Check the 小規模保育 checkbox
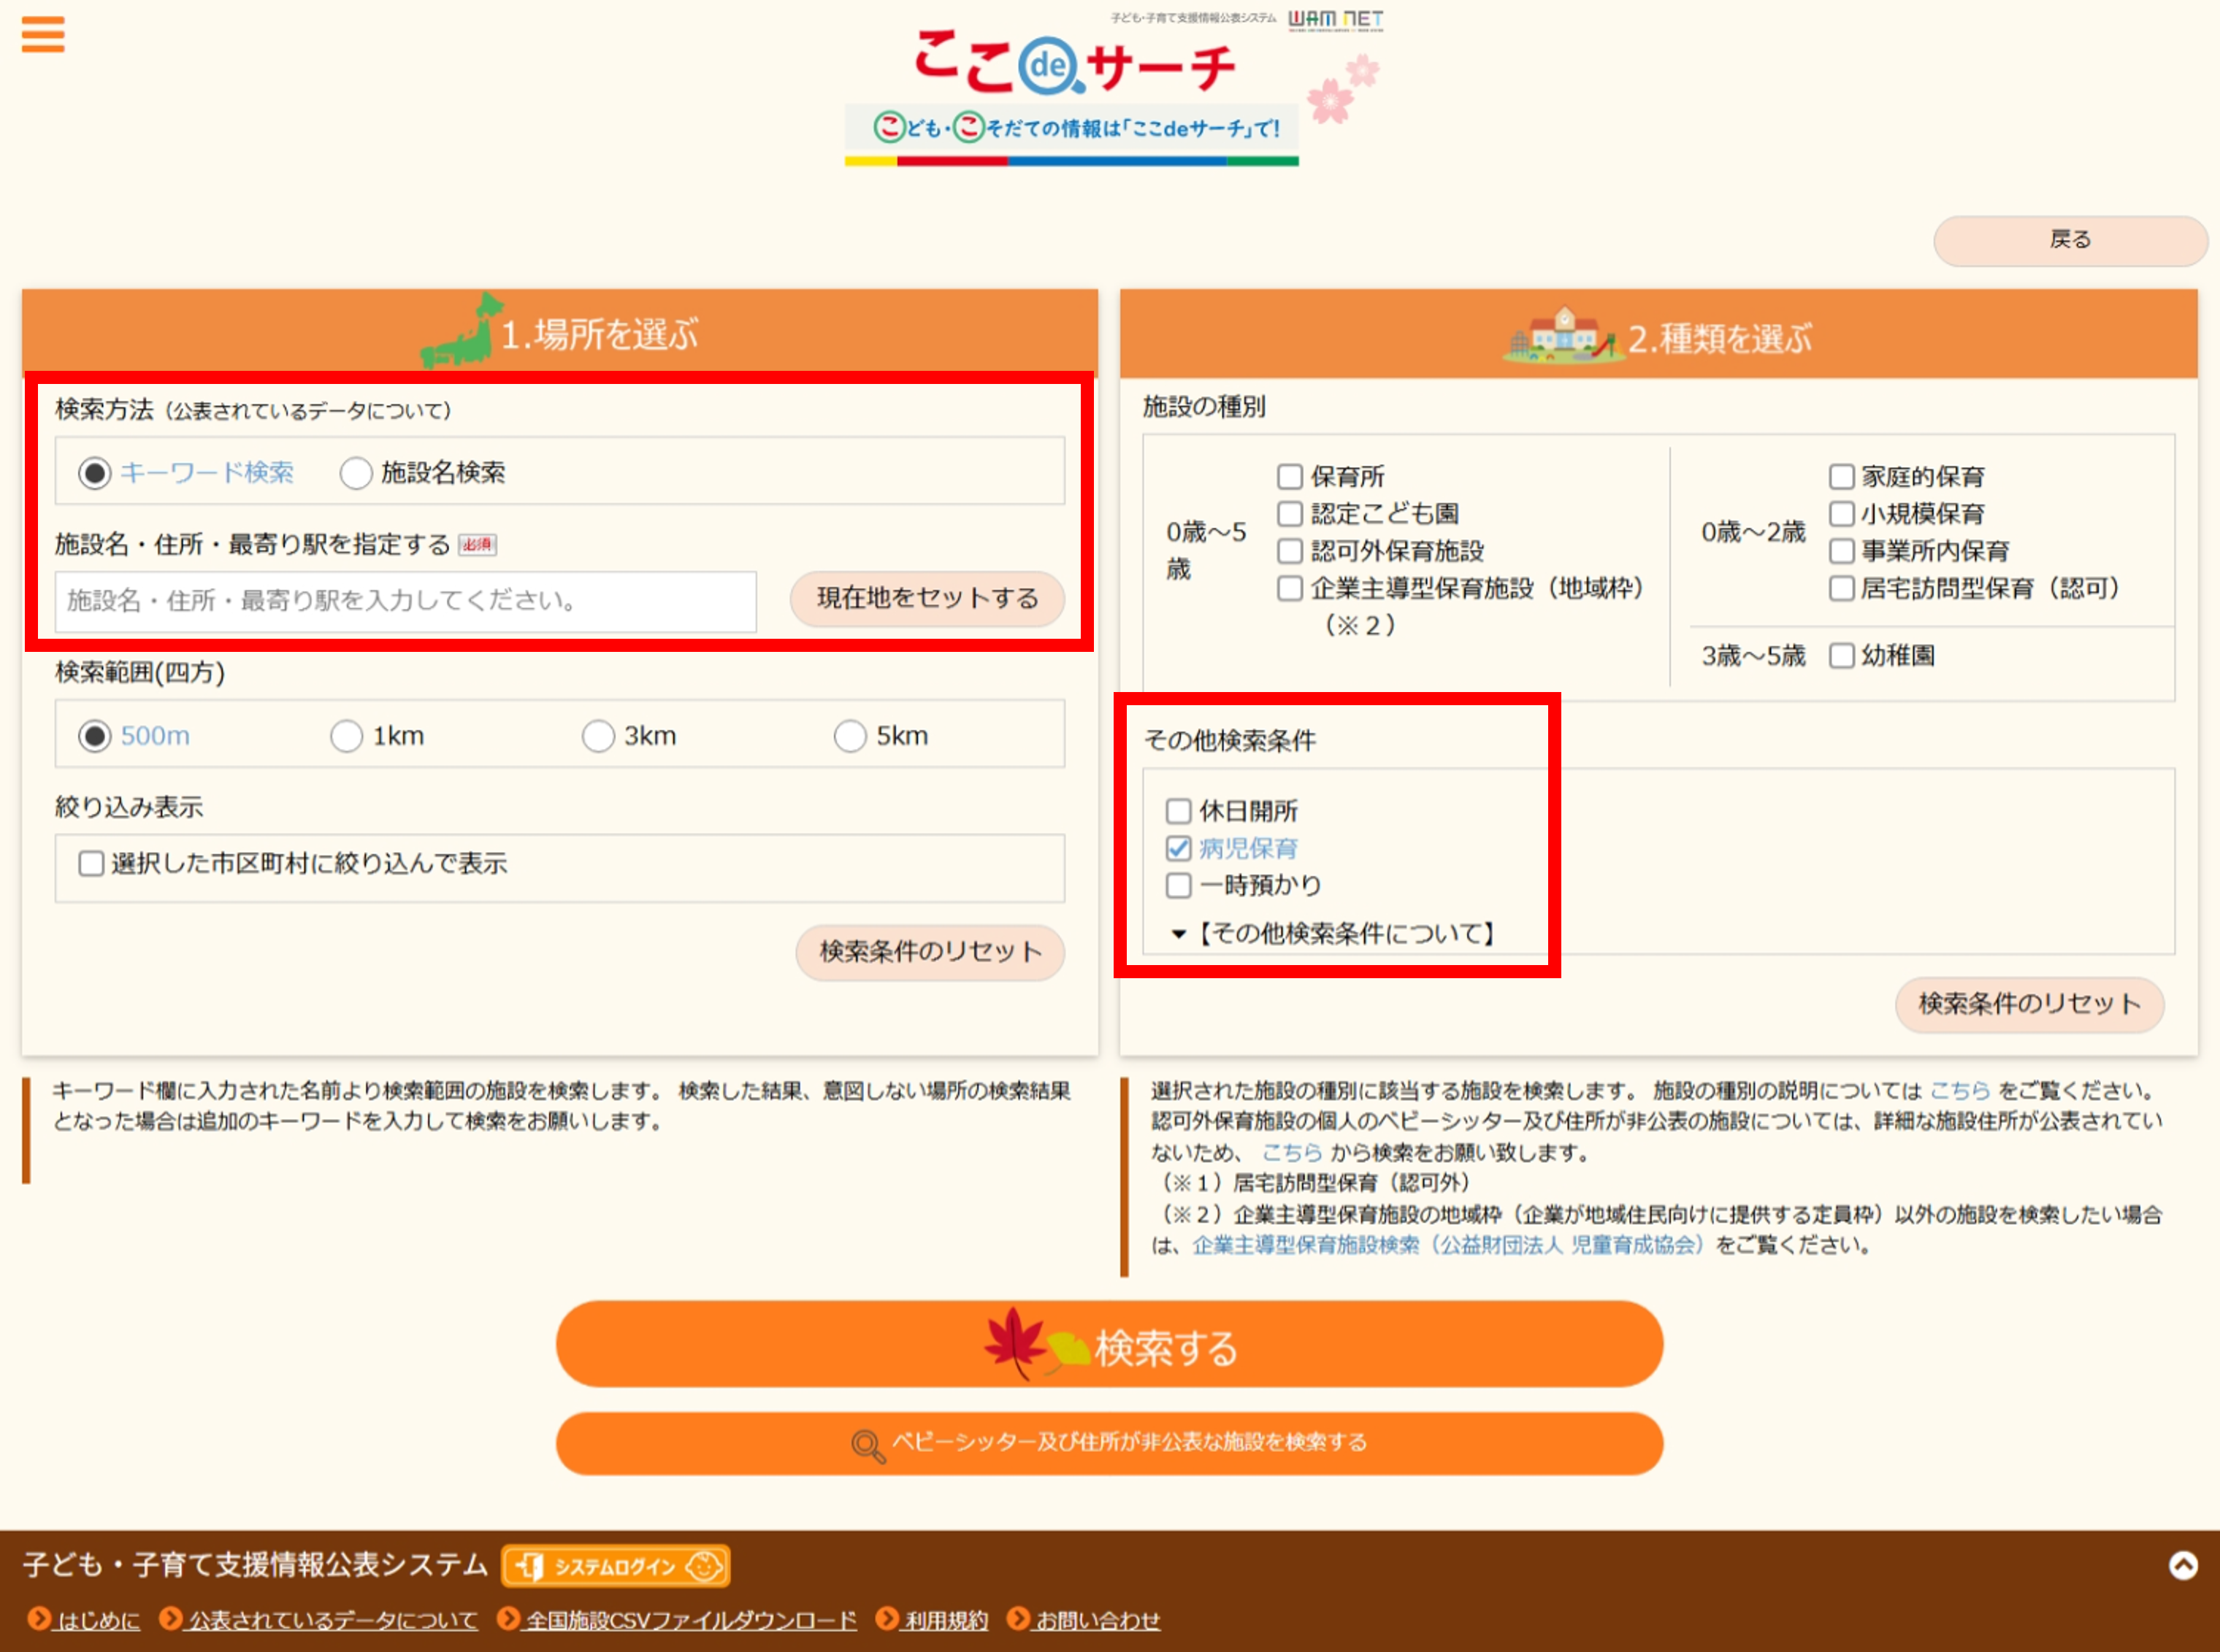The height and width of the screenshot is (1652, 2220). (x=1842, y=514)
